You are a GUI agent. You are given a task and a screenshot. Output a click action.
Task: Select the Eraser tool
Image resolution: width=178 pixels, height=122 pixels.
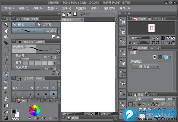6,99
